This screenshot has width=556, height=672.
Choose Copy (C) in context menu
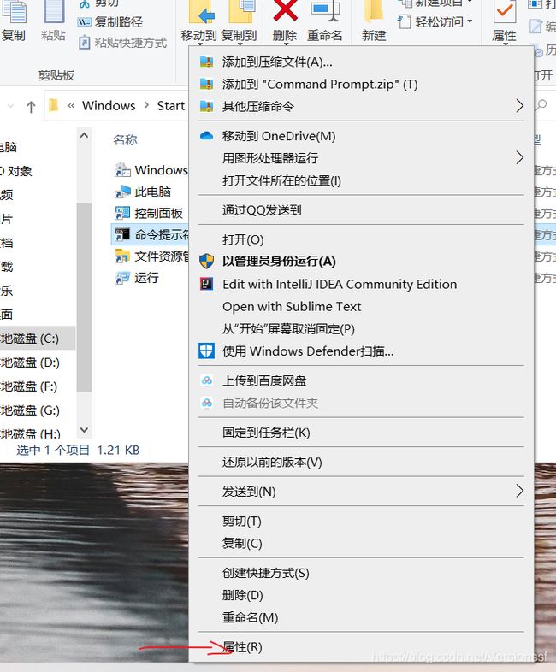point(361,544)
